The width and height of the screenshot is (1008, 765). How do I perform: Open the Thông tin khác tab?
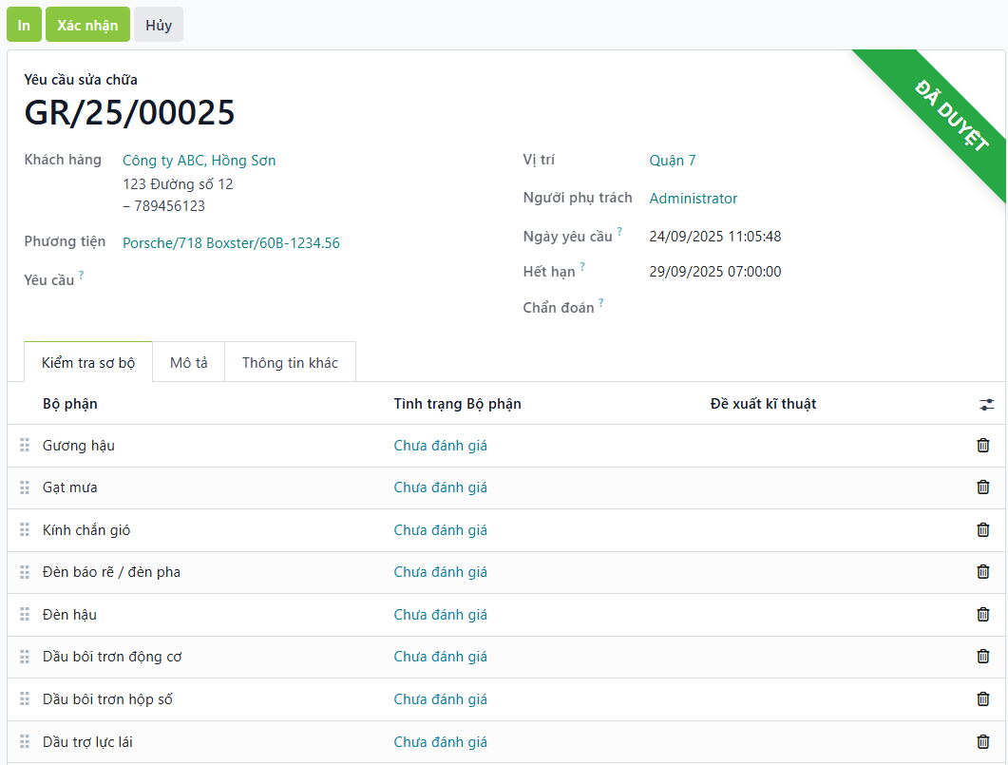coord(290,363)
